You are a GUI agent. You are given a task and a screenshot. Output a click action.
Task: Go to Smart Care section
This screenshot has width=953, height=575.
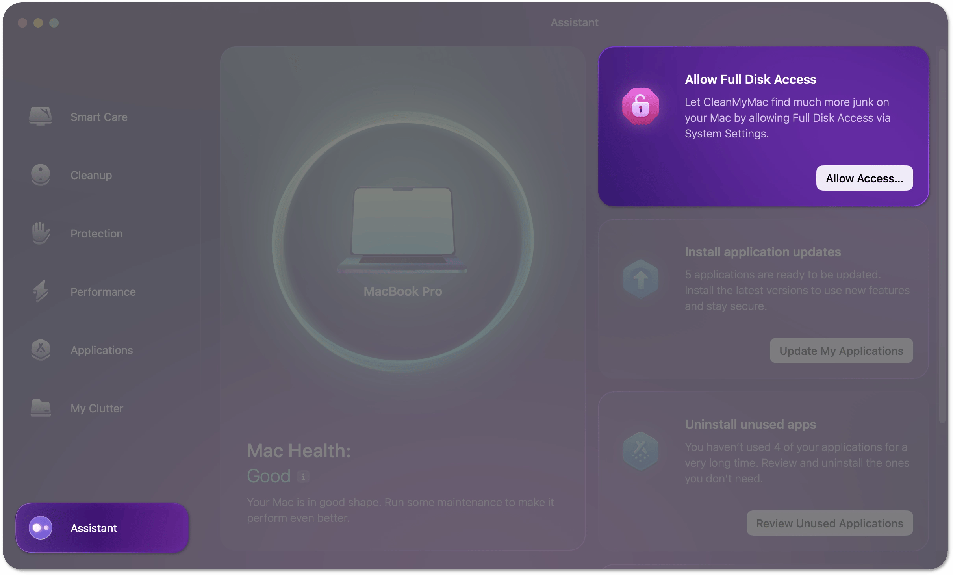point(99,117)
